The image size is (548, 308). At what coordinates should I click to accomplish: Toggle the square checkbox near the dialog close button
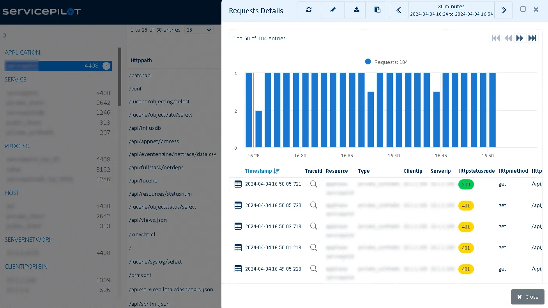523,9
